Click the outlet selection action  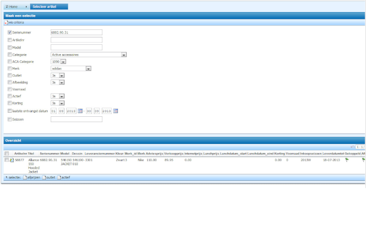pyautogui.click(x=51, y=177)
